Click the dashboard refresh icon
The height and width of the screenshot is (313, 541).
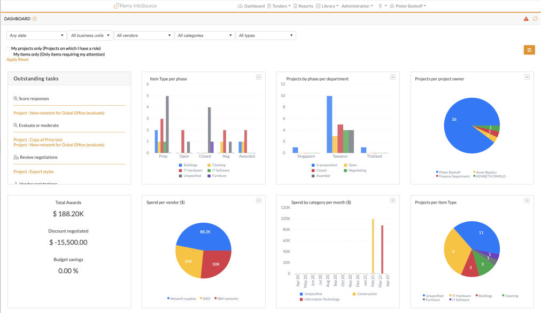pos(534,18)
